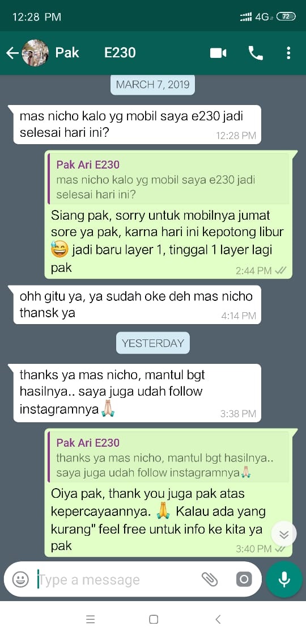
Task: Tap the Android home square button
Action: point(154,619)
